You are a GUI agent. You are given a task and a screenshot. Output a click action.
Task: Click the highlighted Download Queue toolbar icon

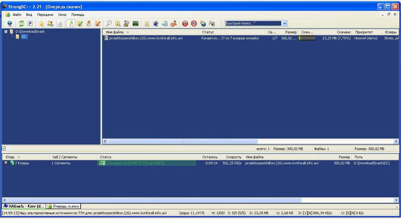[71, 23]
